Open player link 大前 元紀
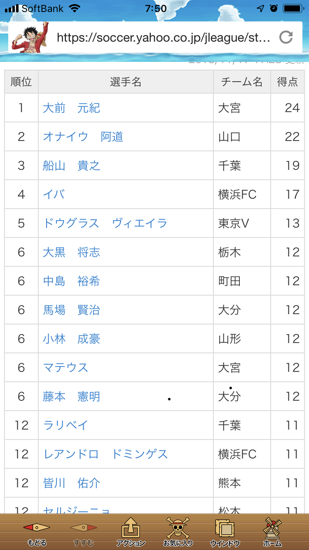This screenshot has height=550, width=309. coord(71,108)
